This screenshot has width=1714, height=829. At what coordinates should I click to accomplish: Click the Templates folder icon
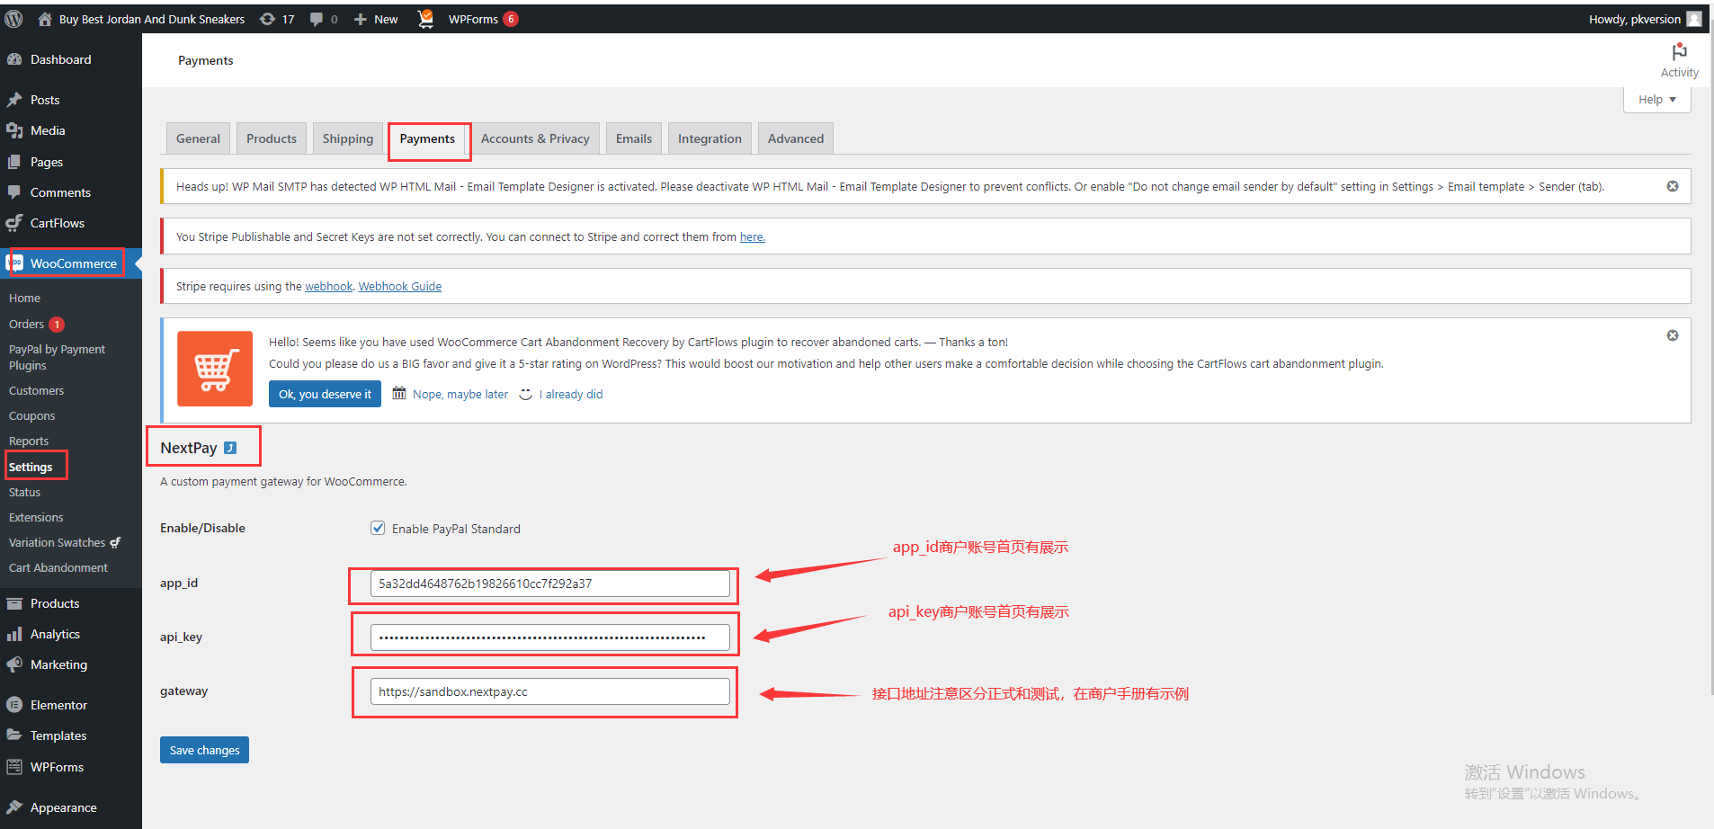click(x=14, y=735)
